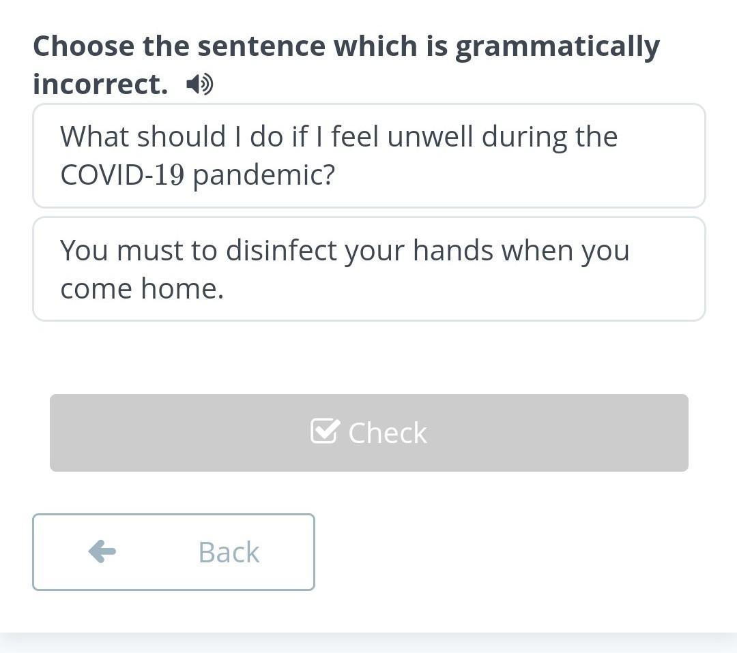737x653 pixels.
Task: Return to the previous question via the arrow
Action: (102, 551)
